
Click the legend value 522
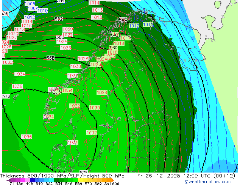click(x=49, y=183)
